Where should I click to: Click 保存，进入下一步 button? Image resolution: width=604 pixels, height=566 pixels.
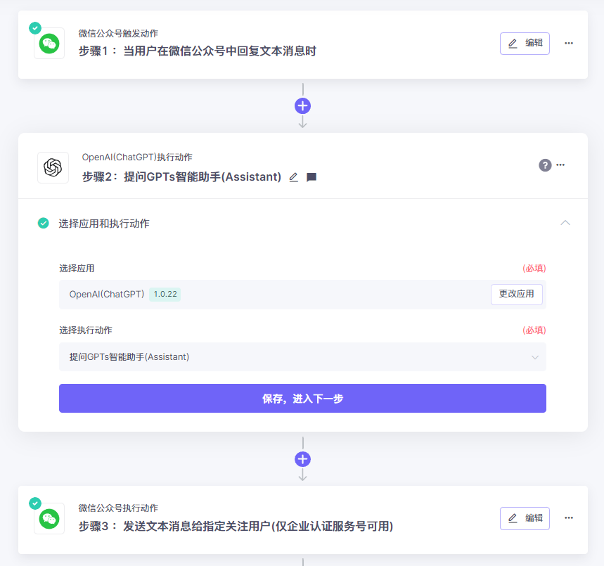pyautogui.click(x=302, y=399)
